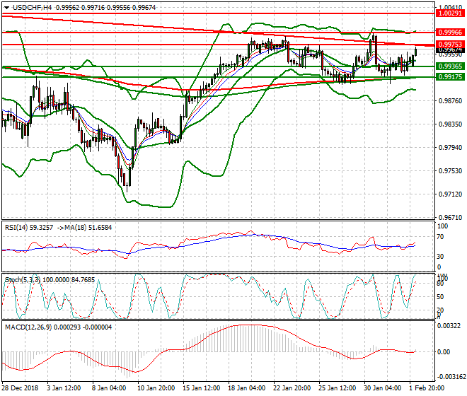Image resolution: width=467 pixels, height=396 pixels.
Task: Select the 0.99966 red price label
Action: click(x=450, y=32)
